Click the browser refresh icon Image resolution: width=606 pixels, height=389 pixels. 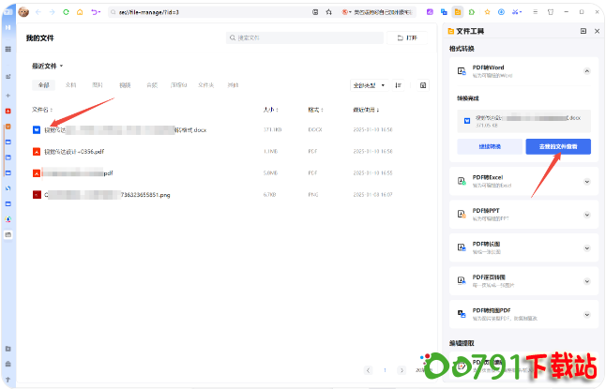tap(66, 12)
